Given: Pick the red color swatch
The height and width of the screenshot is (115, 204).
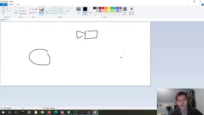Looking at the screenshot, I should (x=103, y=8).
